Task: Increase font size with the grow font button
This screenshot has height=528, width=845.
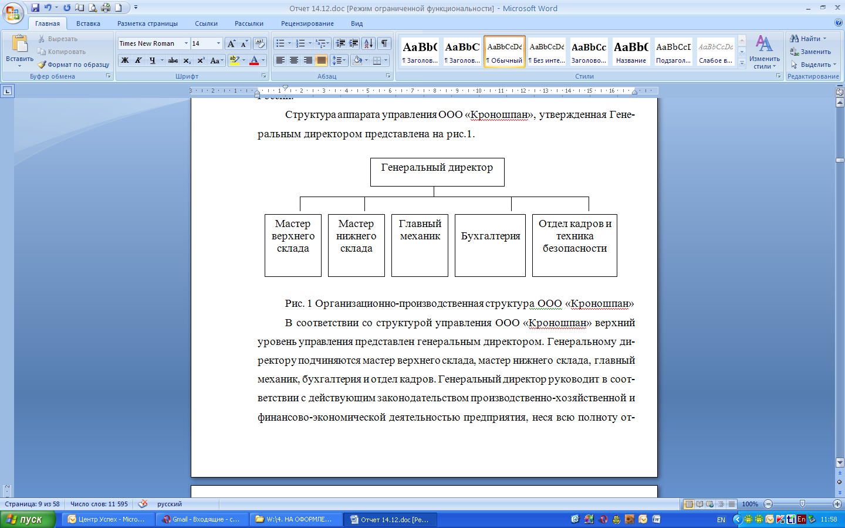Action: tap(232, 43)
